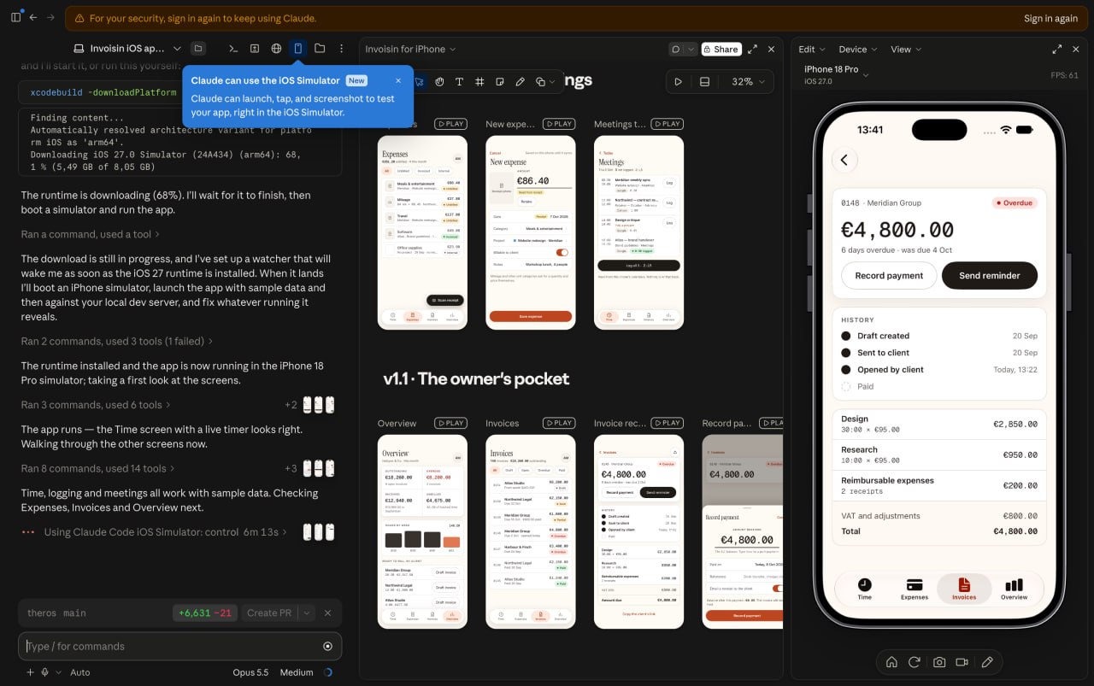
Task: Select the text tool in canvas toolbar
Action: (x=459, y=82)
